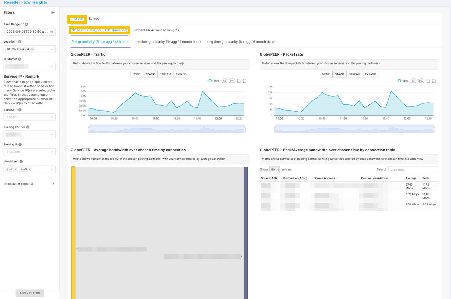Select the EXPAND mode for the Packet rate chart
The image size is (451, 299).
(370, 74)
